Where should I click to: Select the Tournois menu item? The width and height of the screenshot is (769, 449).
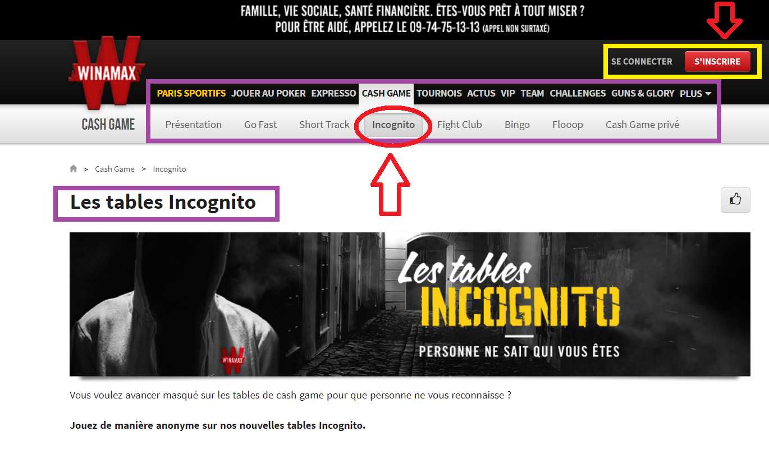point(439,93)
